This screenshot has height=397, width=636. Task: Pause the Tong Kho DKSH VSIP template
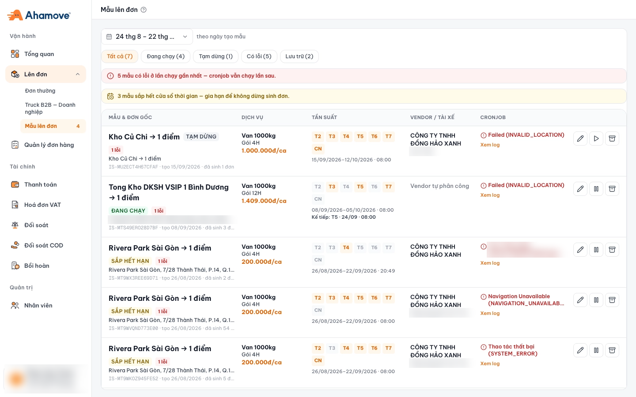pos(596,189)
